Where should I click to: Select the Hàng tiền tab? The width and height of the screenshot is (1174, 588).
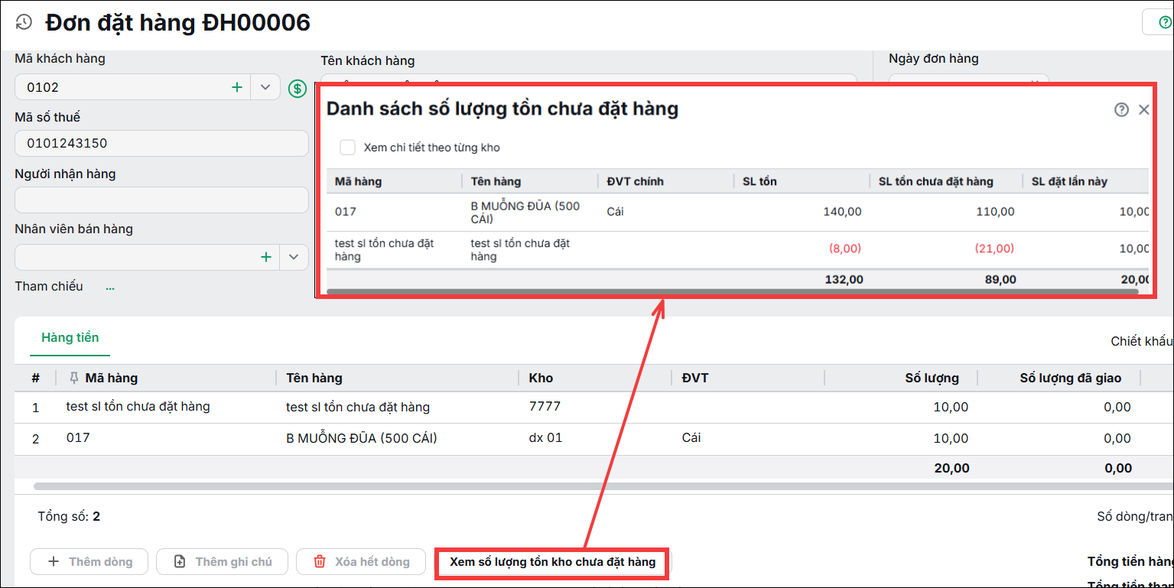pos(70,338)
